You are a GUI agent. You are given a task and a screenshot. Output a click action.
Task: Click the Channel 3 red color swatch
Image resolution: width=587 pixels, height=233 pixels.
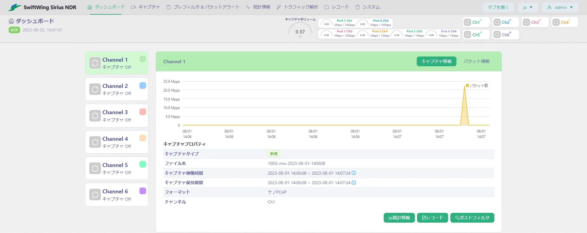(143, 112)
